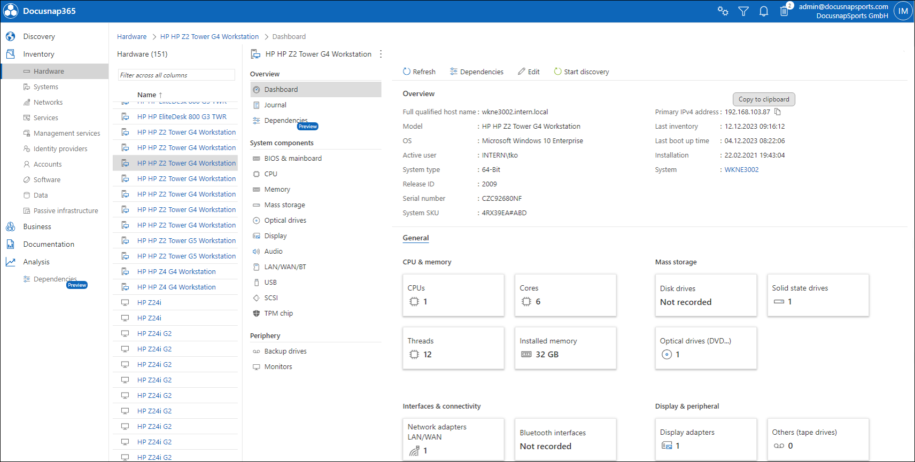Viewport: 915px width, 462px height.
Task: Open Dependencies from the toolbar
Action: tap(477, 72)
